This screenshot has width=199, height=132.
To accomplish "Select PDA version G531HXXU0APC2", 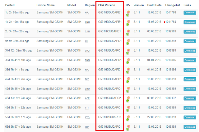I will pos(109,98).
